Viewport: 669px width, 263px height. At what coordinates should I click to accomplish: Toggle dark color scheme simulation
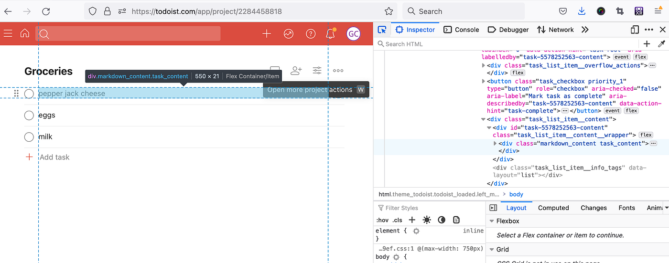(x=442, y=220)
